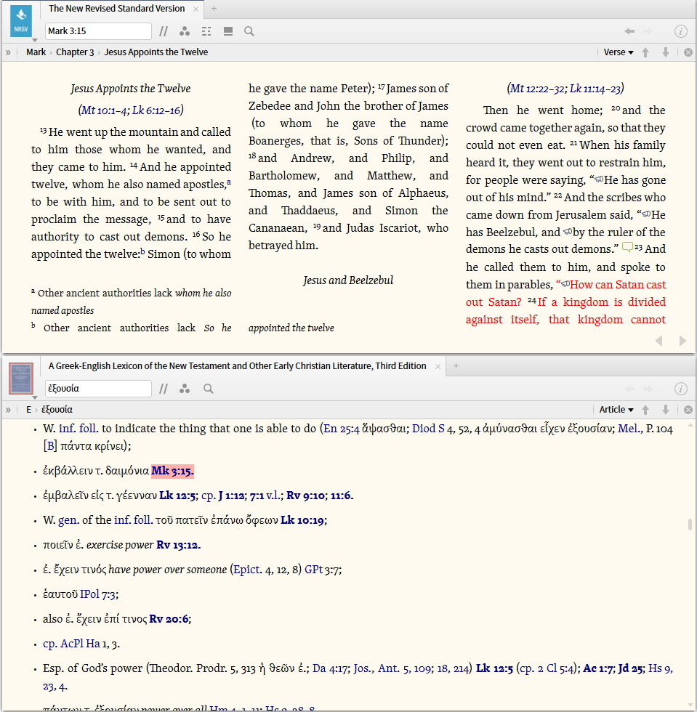
Task: Open IPol 7:3 reference link
Action: [x=97, y=594]
